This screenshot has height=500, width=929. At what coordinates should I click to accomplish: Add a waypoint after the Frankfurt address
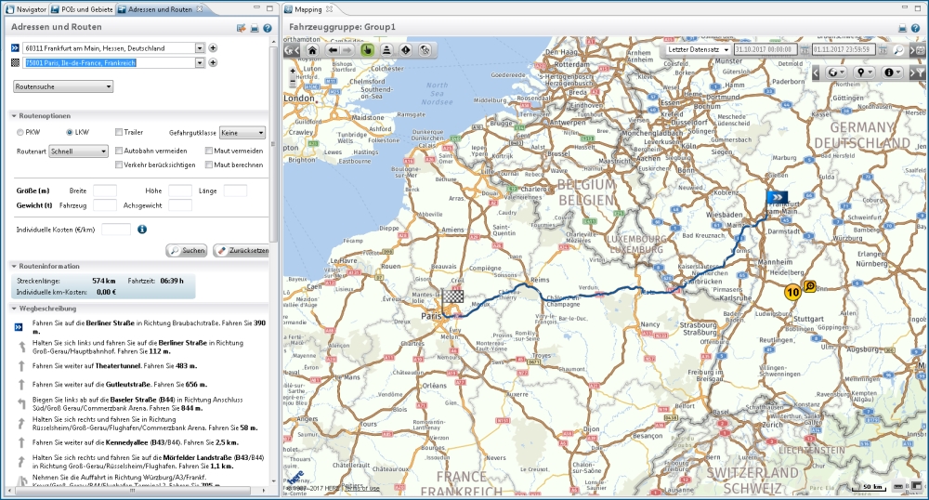pyautogui.click(x=213, y=47)
